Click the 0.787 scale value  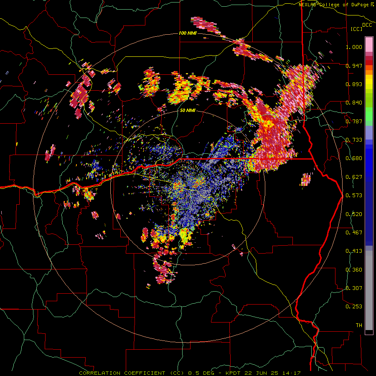[x=354, y=121]
